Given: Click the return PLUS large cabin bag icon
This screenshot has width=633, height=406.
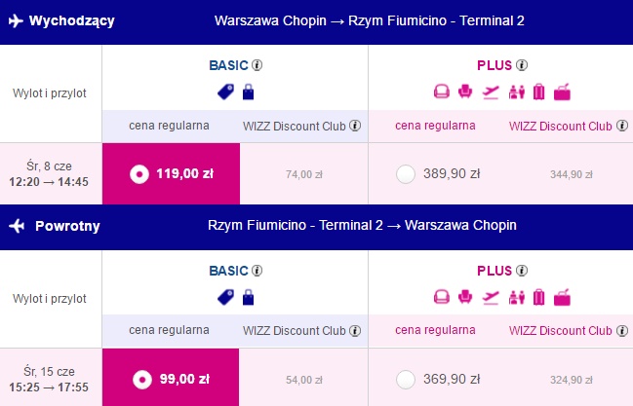Looking at the screenshot, I should click(x=563, y=297).
